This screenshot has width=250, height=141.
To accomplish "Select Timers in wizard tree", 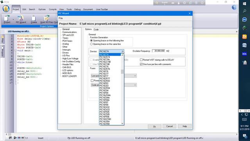I will pyautogui.click(x=65, y=38).
